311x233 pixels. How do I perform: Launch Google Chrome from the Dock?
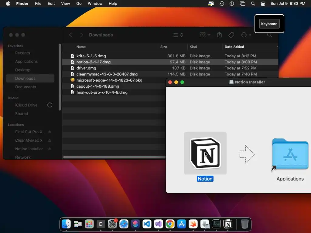pos(170,224)
